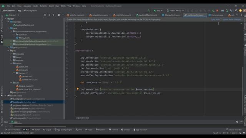Screen dimensions: 246x138
Task: Expand the drawable folder
Action: coord(11,54)
